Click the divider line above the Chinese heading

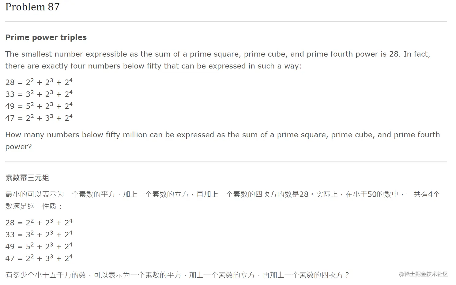226,162
